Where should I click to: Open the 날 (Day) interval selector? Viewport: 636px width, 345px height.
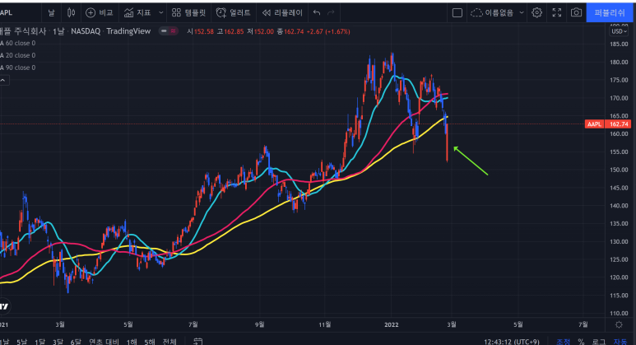click(51, 12)
